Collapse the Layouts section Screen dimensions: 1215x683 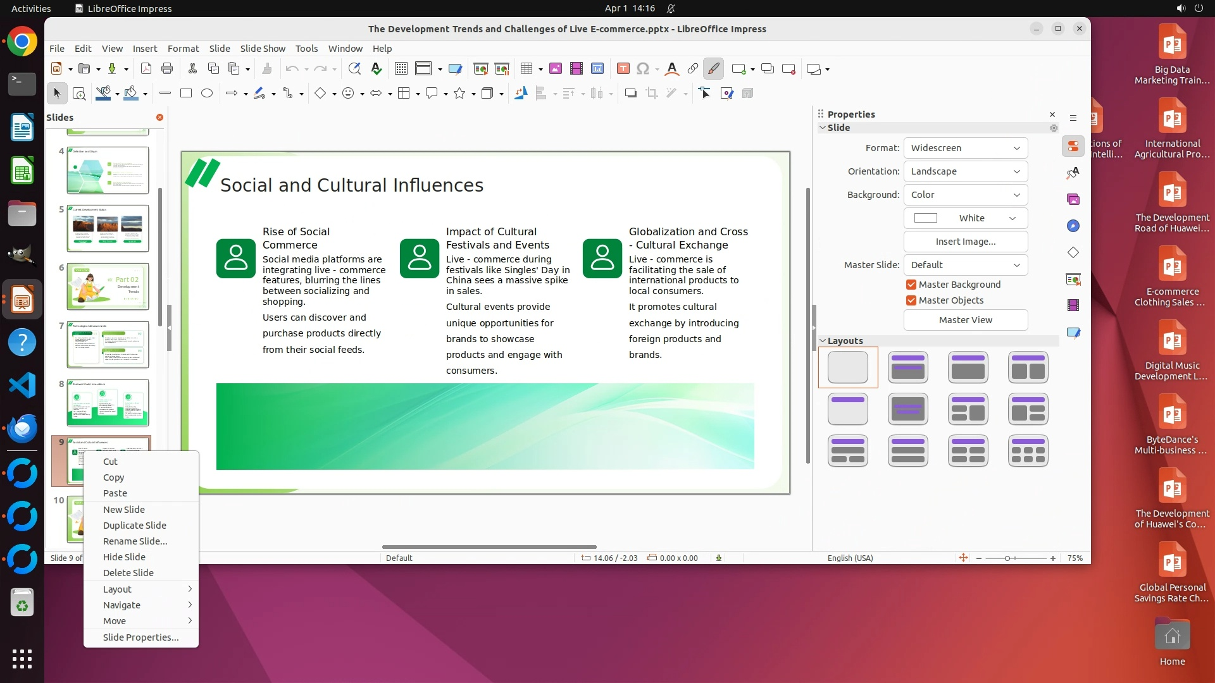tap(823, 341)
